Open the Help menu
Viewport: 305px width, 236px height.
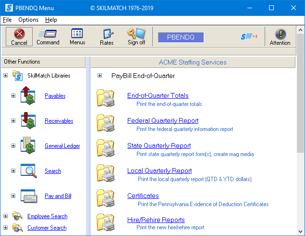(x=51, y=20)
